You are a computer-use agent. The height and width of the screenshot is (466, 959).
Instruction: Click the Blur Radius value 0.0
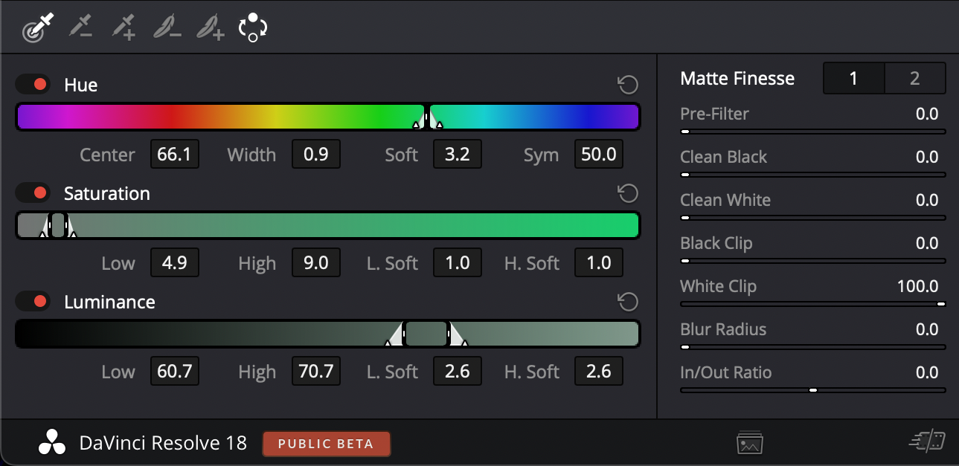tap(927, 329)
